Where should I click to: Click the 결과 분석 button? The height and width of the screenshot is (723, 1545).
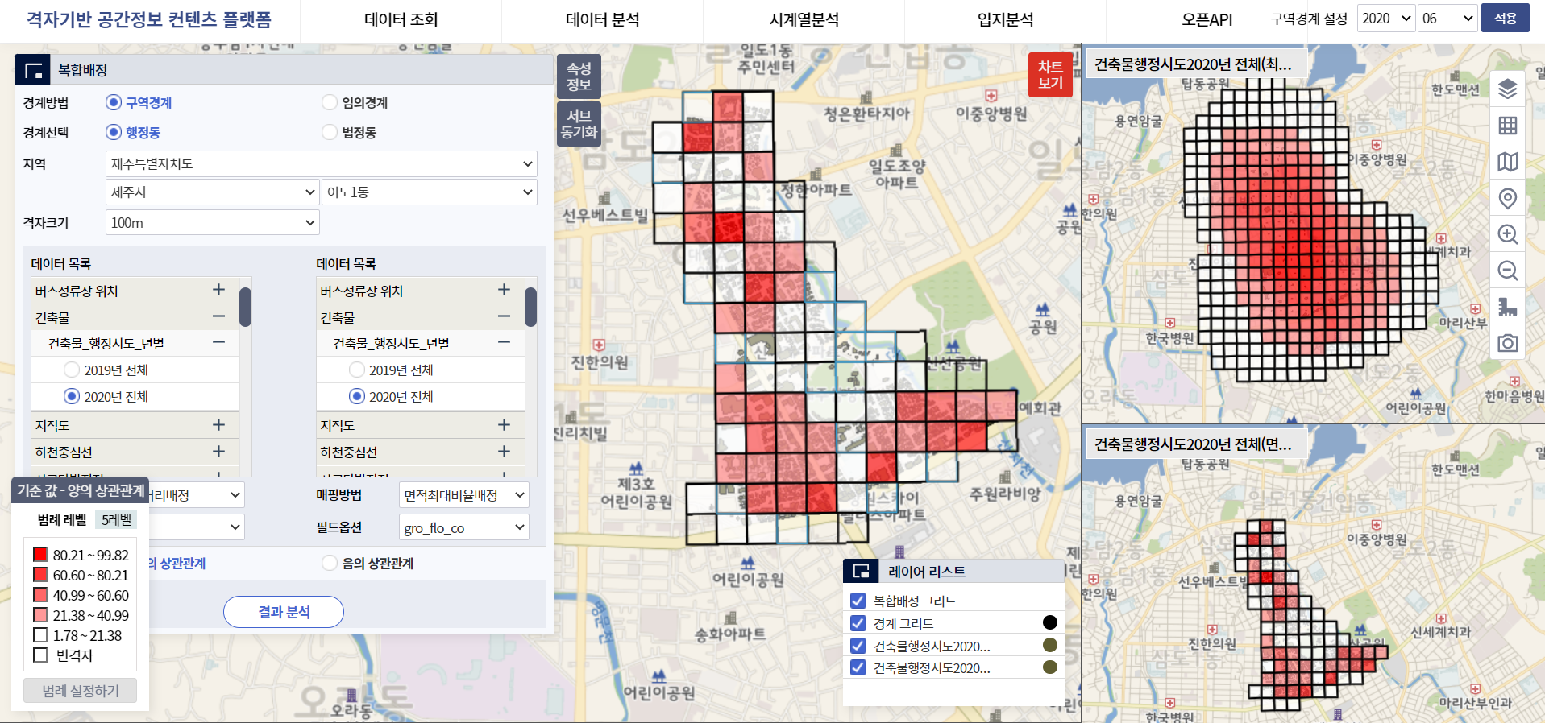tap(284, 612)
